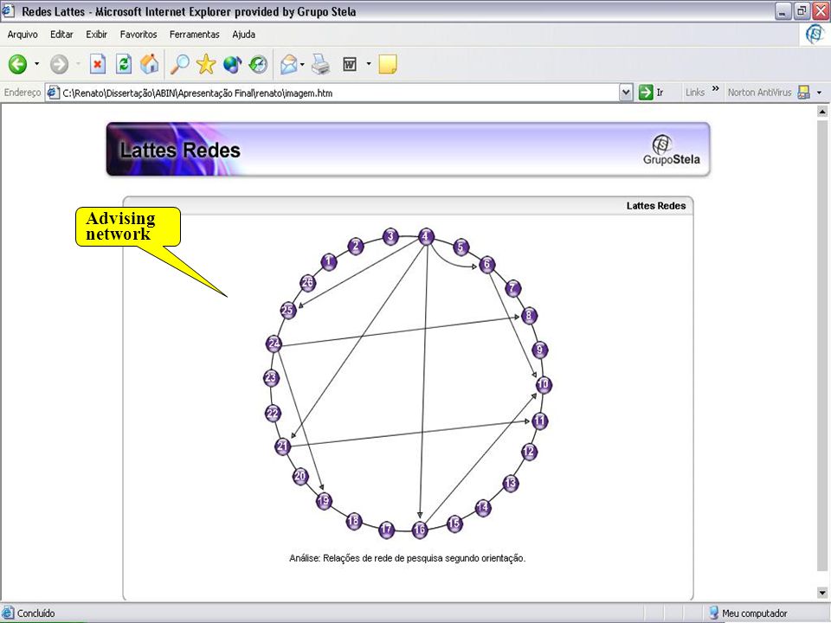Edit the page with Word icon
Screen dimensions: 831x623
(x=350, y=65)
